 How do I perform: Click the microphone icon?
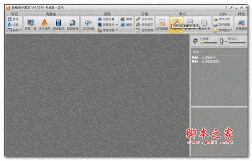222,41
